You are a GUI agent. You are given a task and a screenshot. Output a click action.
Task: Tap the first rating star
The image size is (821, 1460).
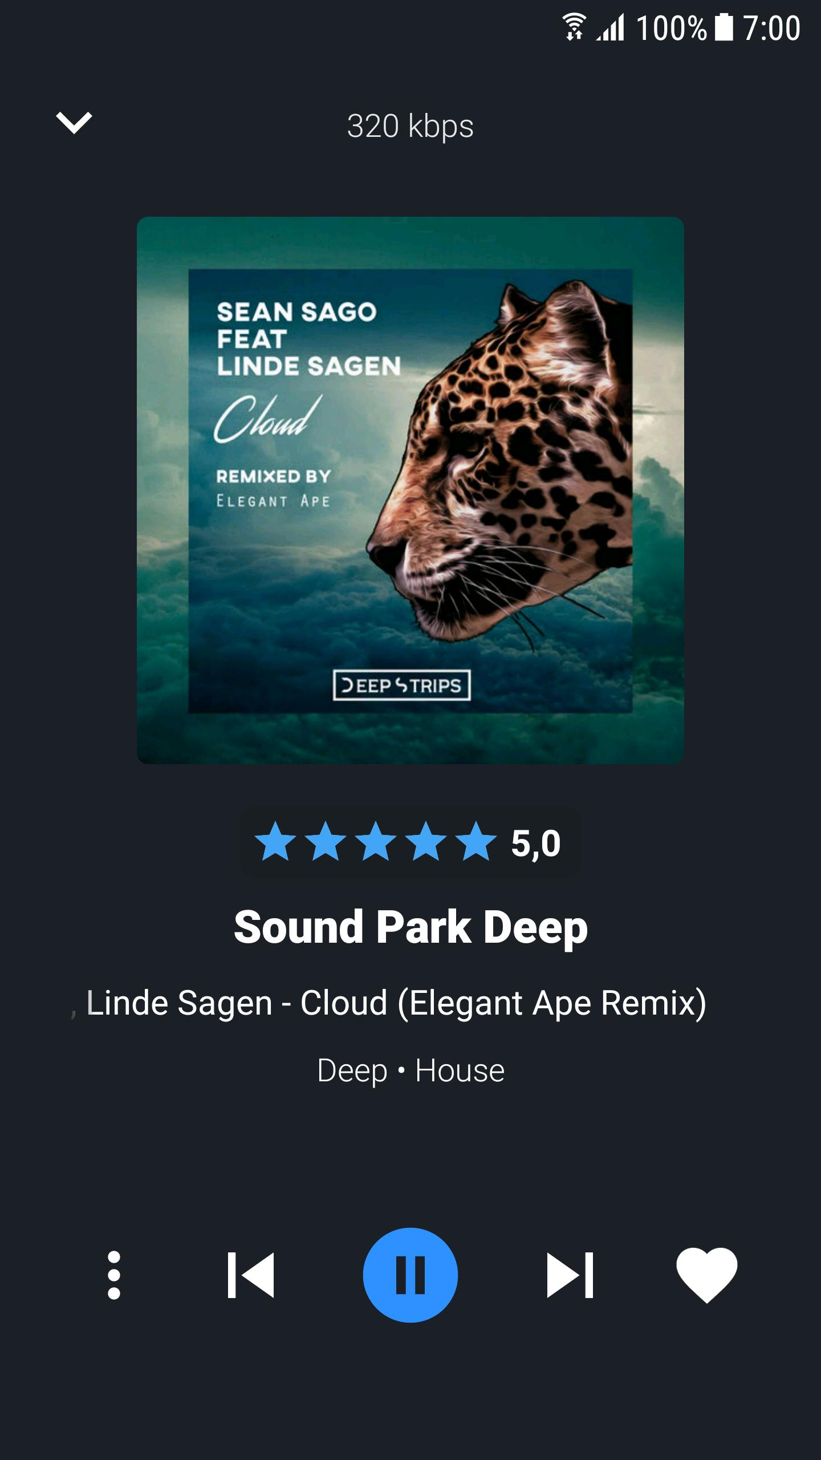click(275, 841)
